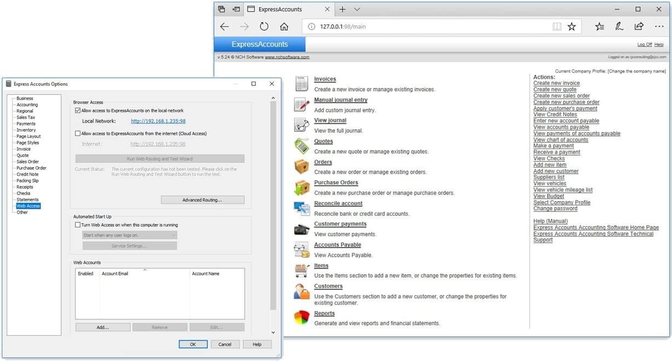
Task: Select the Purchase Orders box icon
Action: coord(301,187)
